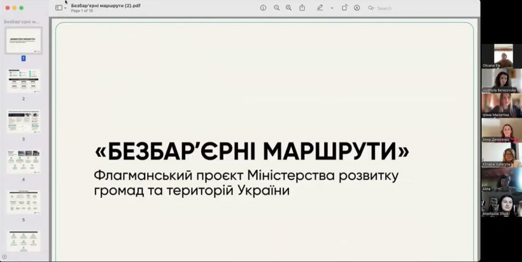Click the subtitle line "Флагманський проєкт Міністерства розвитку"
This screenshot has width=522, height=262.
point(246,176)
